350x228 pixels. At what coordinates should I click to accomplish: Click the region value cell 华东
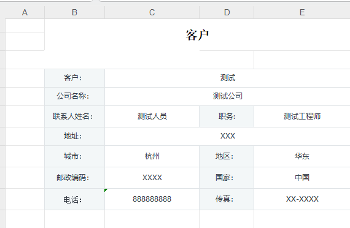point(302,156)
